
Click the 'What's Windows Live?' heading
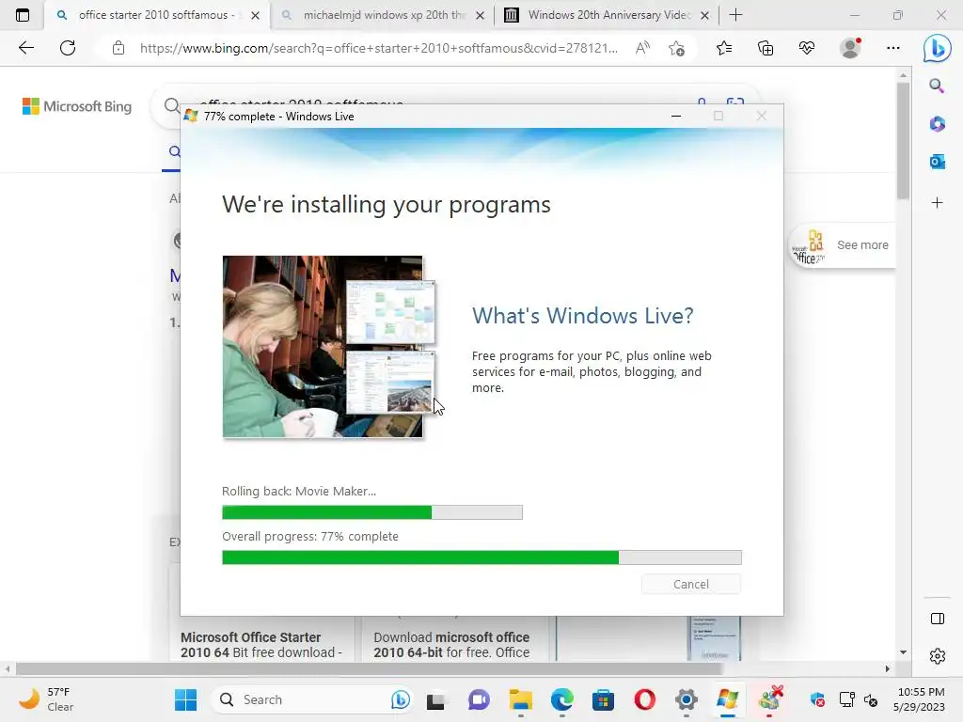click(583, 316)
